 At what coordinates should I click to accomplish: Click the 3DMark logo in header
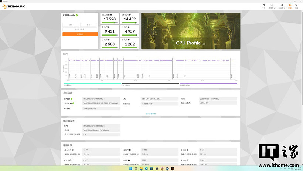[14, 6]
